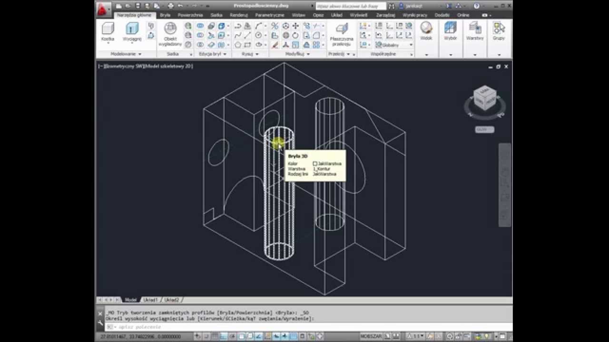The width and height of the screenshot is (609, 342).
Task: Open the annotation scale 1:1 dropdown
Action: 418,336
